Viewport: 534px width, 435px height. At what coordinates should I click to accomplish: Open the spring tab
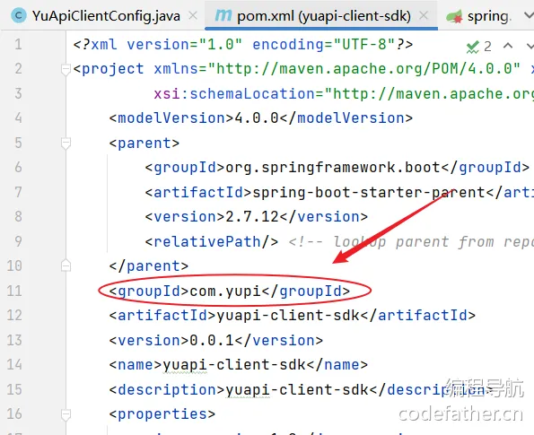pyautogui.click(x=489, y=16)
